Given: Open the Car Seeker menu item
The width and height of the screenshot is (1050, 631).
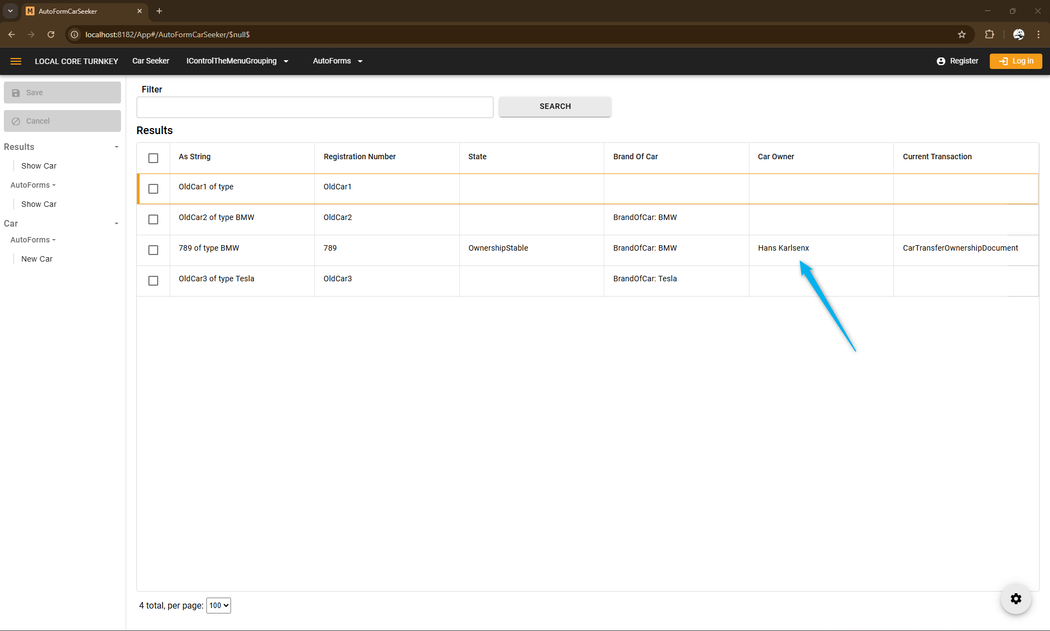Looking at the screenshot, I should pyautogui.click(x=151, y=61).
